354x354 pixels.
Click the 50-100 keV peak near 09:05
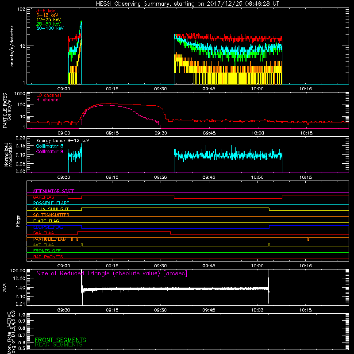click(x=81, y=21)
